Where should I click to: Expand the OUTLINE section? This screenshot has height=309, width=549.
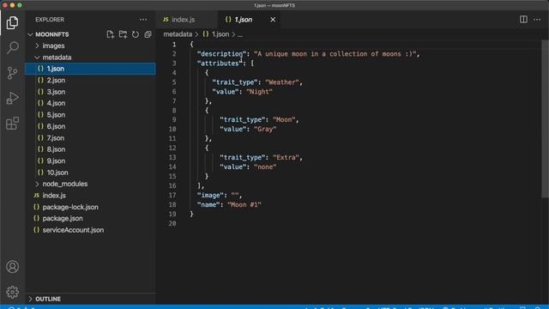pos(48,299)
